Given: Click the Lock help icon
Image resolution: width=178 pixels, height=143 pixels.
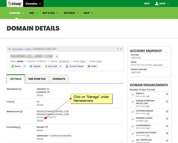Looking at the screenshot, I should [13, 102].
